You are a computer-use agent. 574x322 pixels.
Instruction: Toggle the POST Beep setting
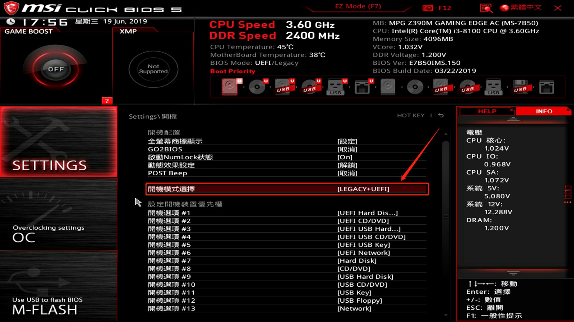[x=345, y=173]
